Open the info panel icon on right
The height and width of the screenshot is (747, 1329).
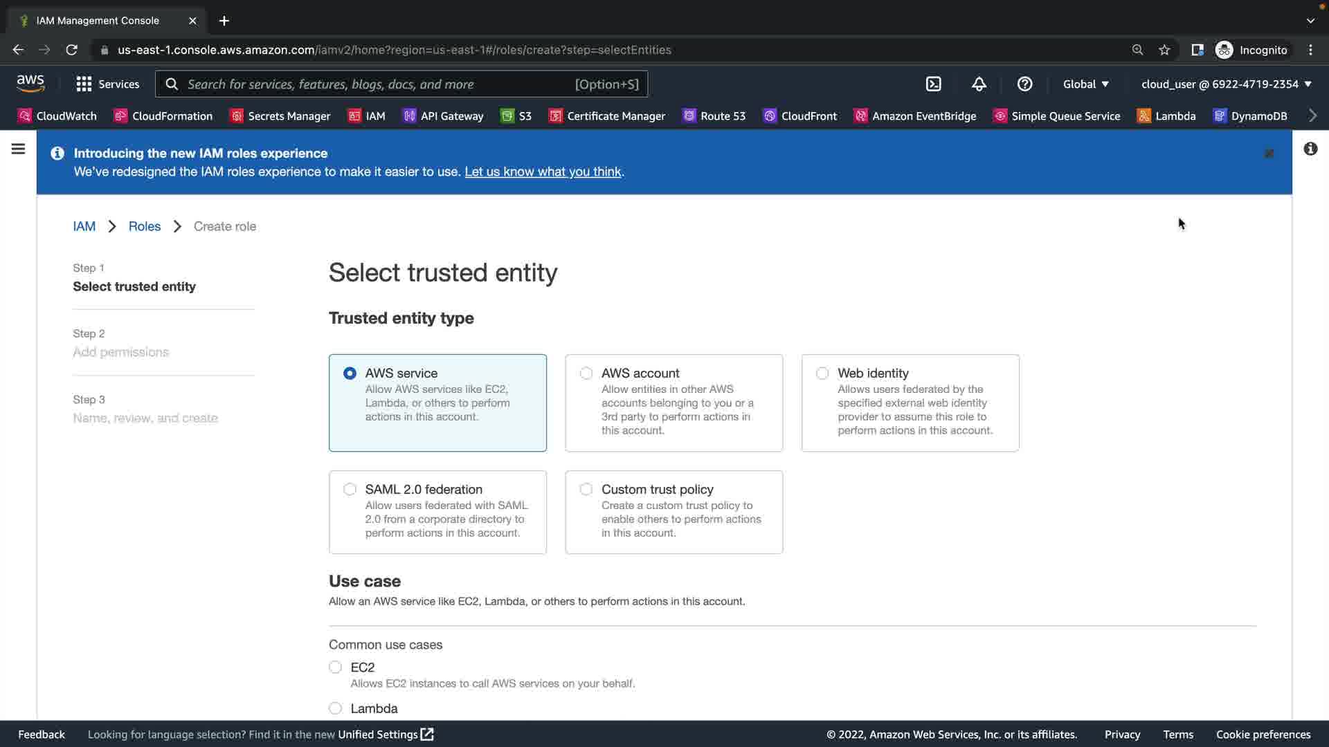pyautogui.click(x=1310, y=149)
